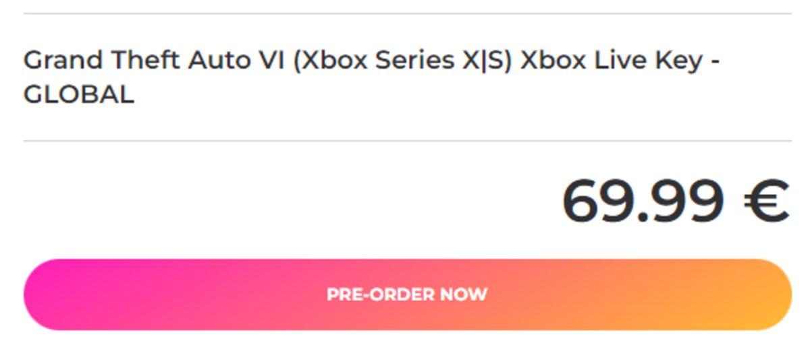Click the word GLOBAL in the title

click(79, 94)
